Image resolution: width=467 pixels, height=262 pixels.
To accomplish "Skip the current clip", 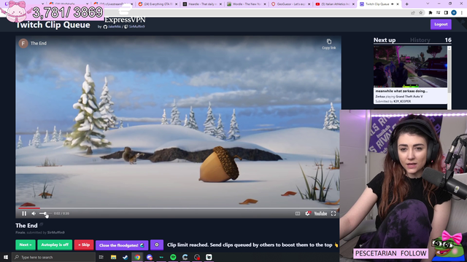I will 84,245.
